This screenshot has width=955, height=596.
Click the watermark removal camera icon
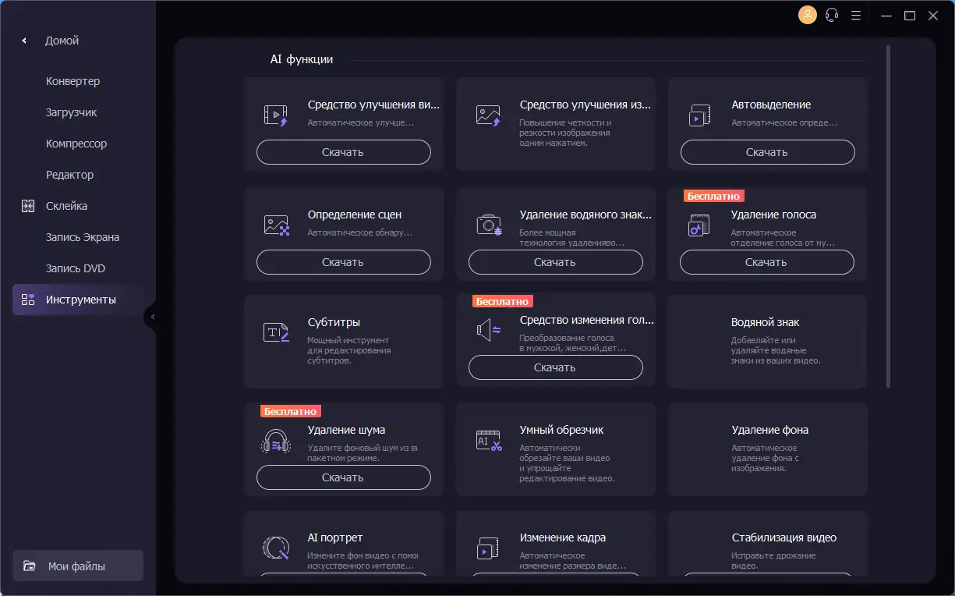click(489, 225)
